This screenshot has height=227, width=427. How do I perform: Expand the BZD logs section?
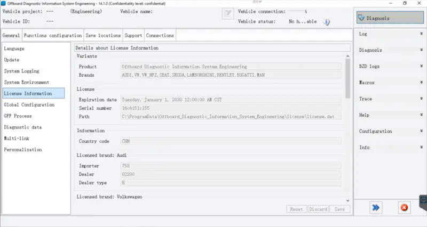[x=390, y=66]
